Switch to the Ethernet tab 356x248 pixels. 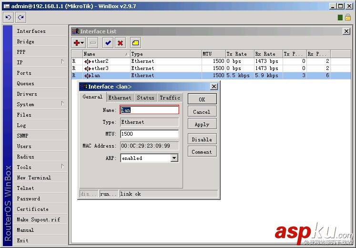tap(120, 98)
